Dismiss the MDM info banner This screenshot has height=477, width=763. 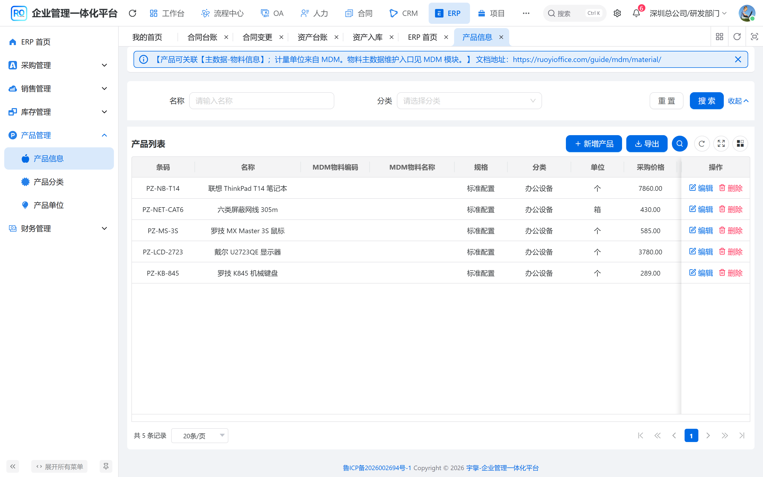click(x=738, y=59)
